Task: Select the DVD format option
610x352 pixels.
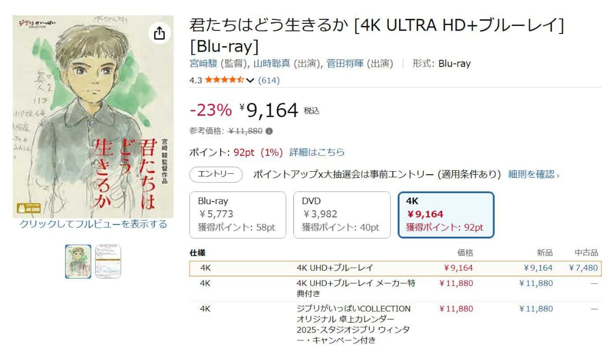Action: (x=342, y=215)
